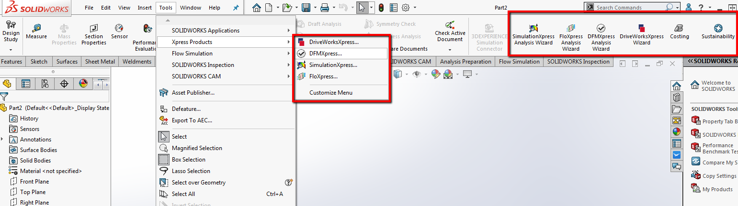Screen dimensions: 738x206
Task: Switch to Analysis Preparation tab
Action: coord(466,61)
